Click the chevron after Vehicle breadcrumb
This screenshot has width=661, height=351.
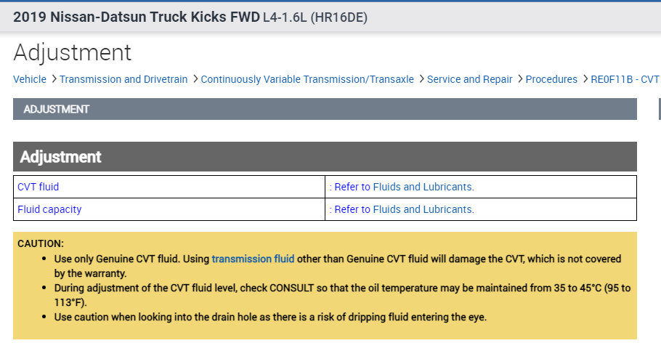53,79
